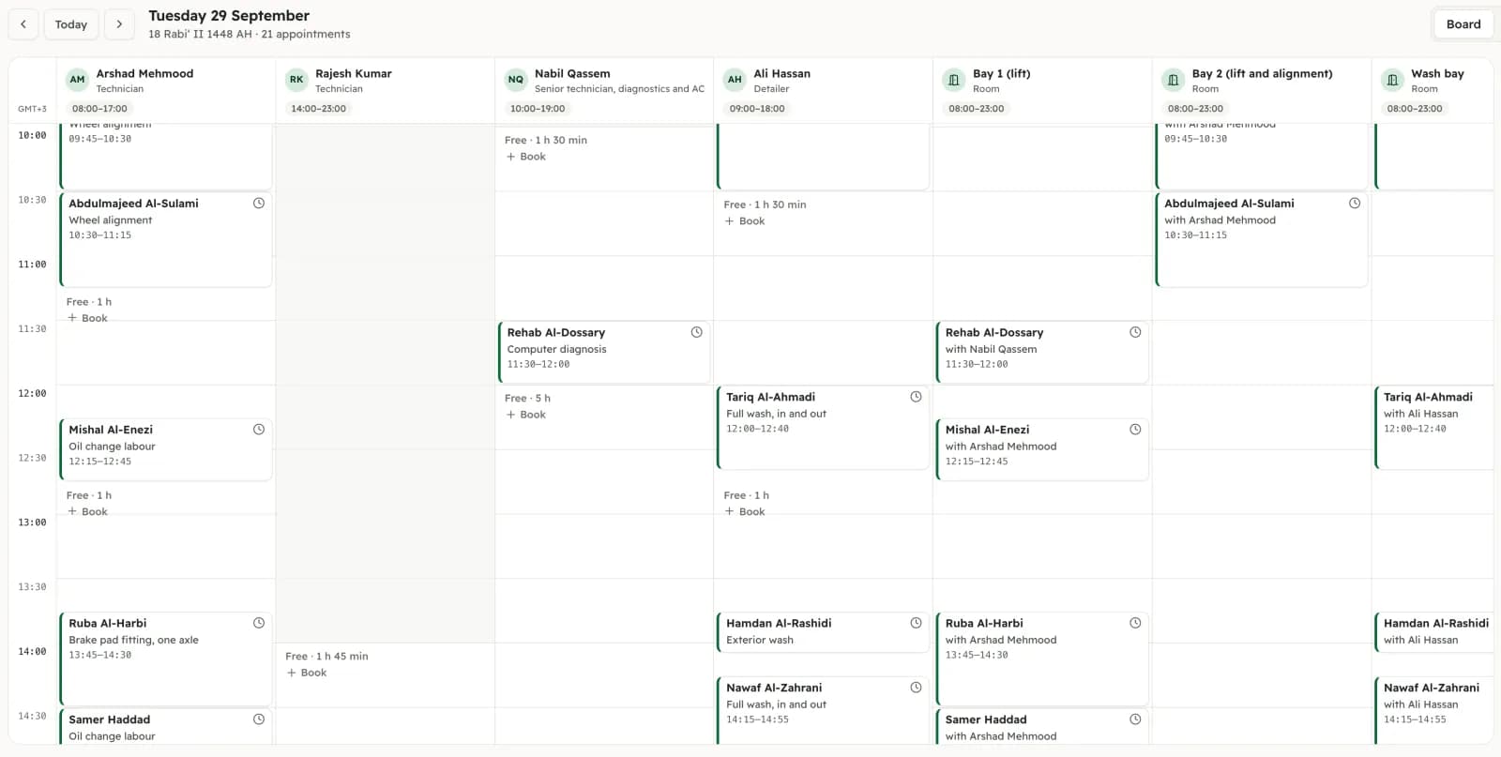Click the clock icon on Ruba's Bay 1 card

1135,623
